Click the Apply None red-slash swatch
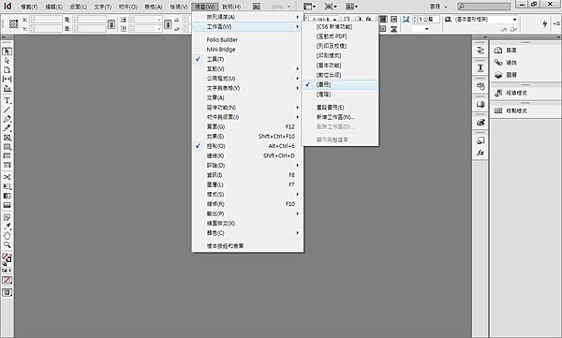This screenshot has width=562, height=338. [x=7, y=280]
